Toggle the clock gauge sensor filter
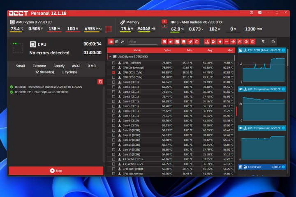This screenshot has width=296, height=197. click(240, 42)
